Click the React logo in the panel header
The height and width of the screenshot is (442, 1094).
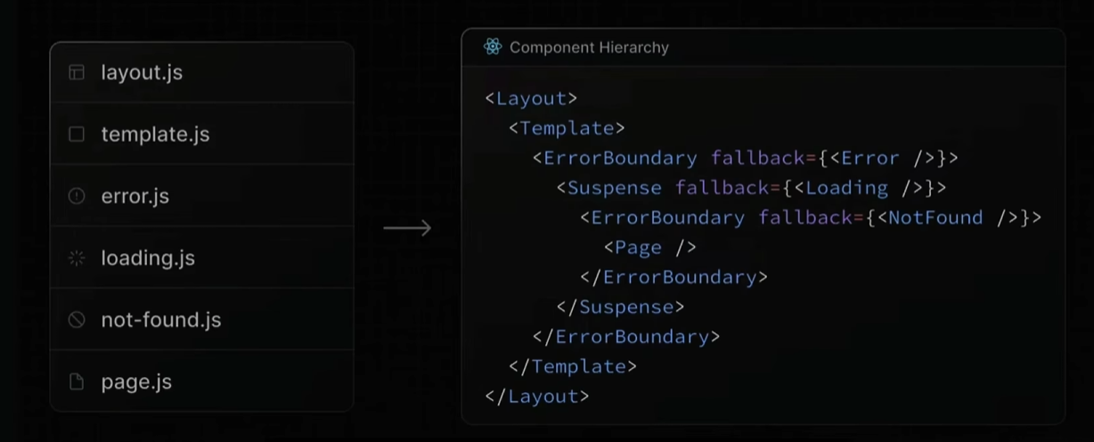coord(493,47)
